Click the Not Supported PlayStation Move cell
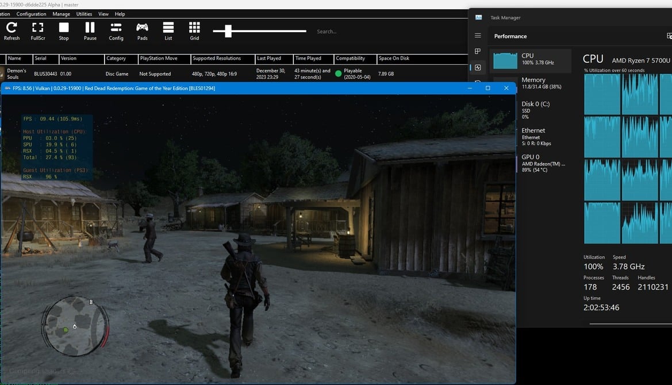 coord(155,74)
